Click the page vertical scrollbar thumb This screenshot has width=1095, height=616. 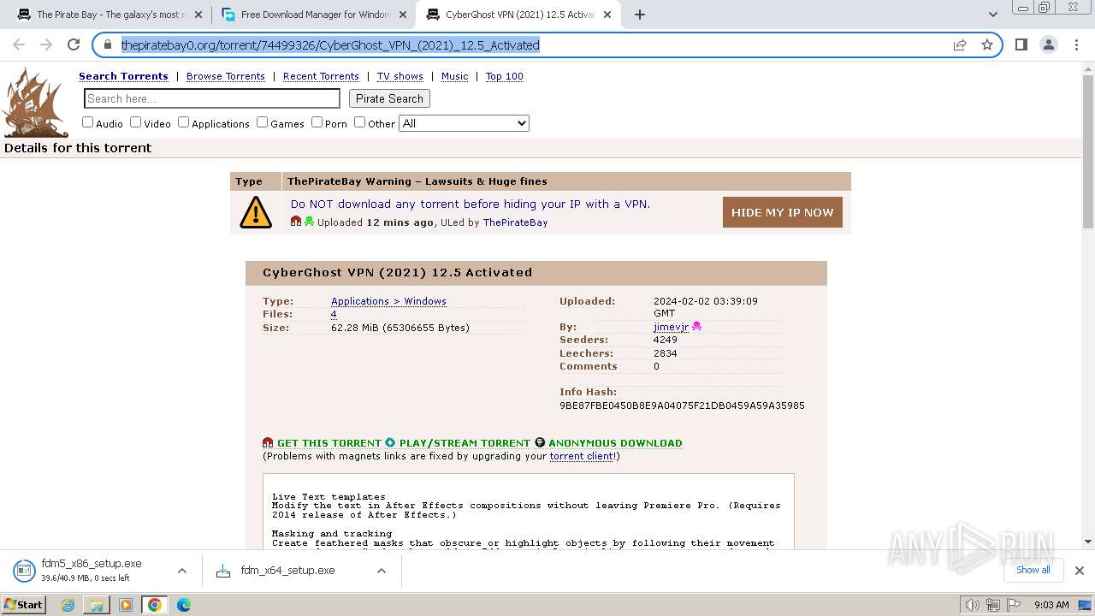tap(1087, 151)
